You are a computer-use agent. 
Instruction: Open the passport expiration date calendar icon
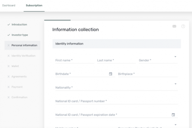click(x=173, y=115)
